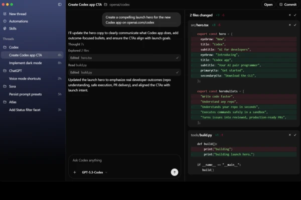Open the GPT-5.3-Codex model dropdown

[x=94, y=172]
